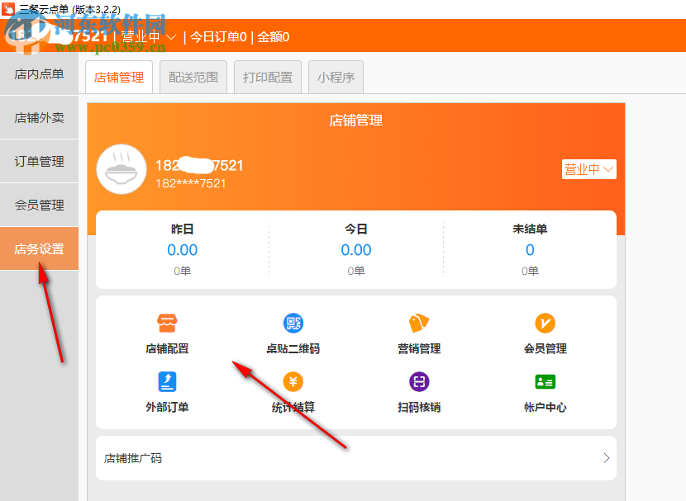This screenshot has height=501, width=686.
Task: Select 店内点单 in the sidebar
Action: click(x=39, y=73)
